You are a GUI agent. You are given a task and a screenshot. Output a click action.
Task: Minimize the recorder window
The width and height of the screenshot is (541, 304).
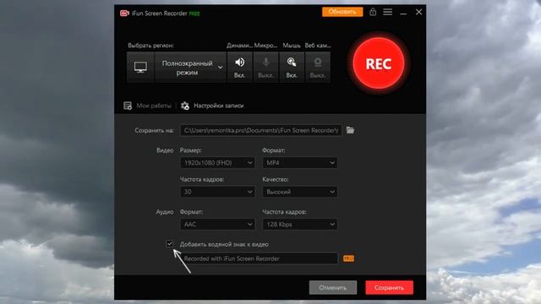pyautogui.click(x=403, y=13)
